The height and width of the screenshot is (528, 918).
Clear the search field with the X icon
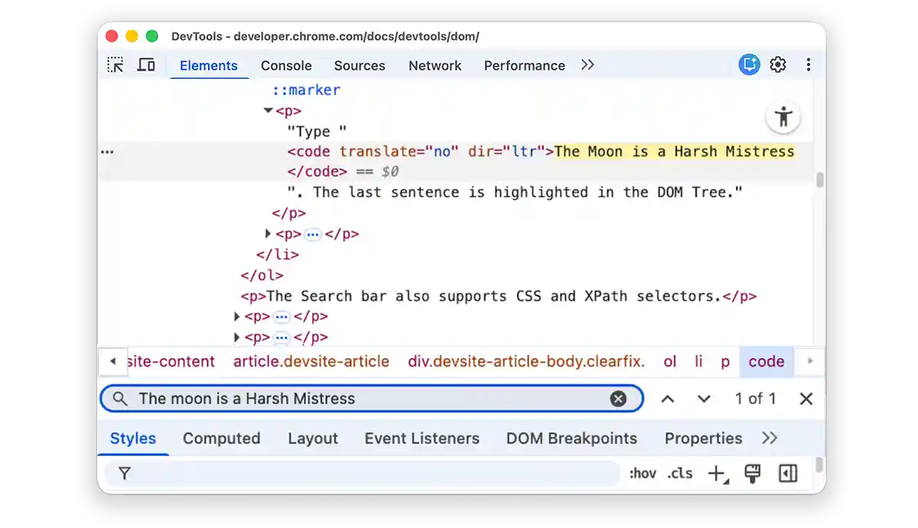click(618, 398)
